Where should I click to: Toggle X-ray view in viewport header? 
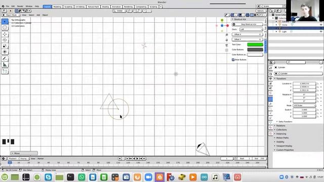248,15
